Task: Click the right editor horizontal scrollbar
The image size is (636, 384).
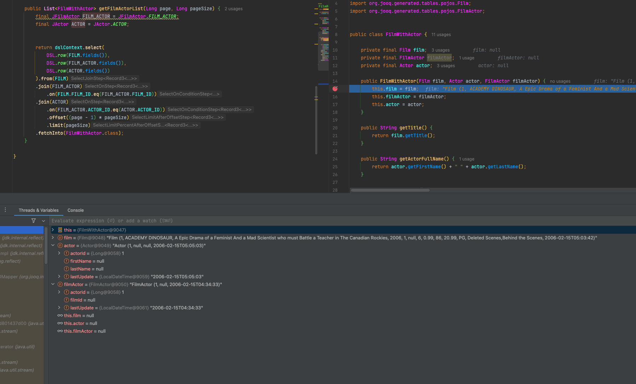Action: pyautogui.click(x=390, y=190)
